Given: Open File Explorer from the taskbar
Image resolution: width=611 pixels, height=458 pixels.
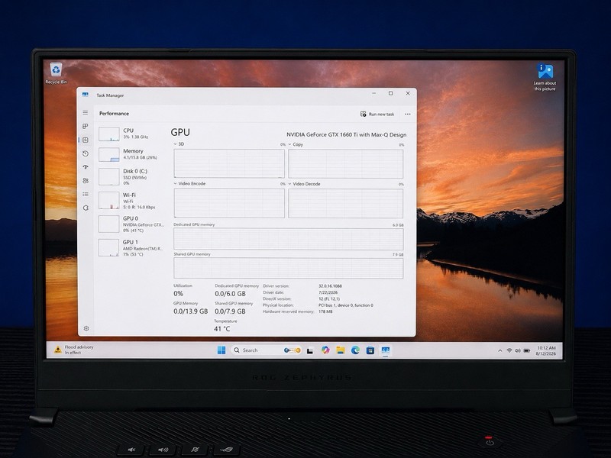Looking at the screenshot, I should (341, 350).
